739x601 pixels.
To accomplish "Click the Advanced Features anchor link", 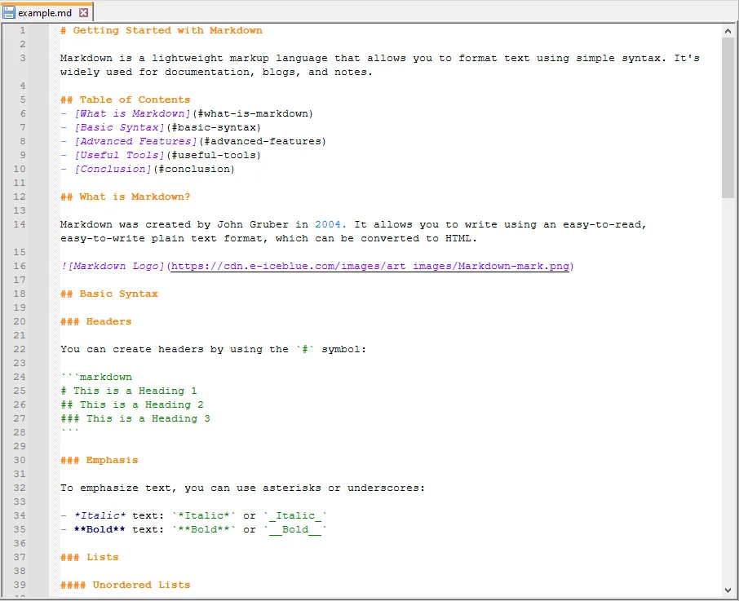I will click(x=135, y=140).
